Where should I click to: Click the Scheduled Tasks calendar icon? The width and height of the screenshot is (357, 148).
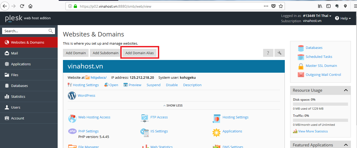pos(301,57)
